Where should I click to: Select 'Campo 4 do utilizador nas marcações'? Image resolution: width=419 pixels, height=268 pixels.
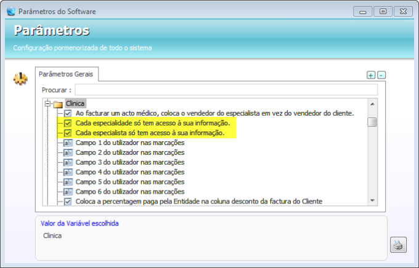(x=130, y=172)
